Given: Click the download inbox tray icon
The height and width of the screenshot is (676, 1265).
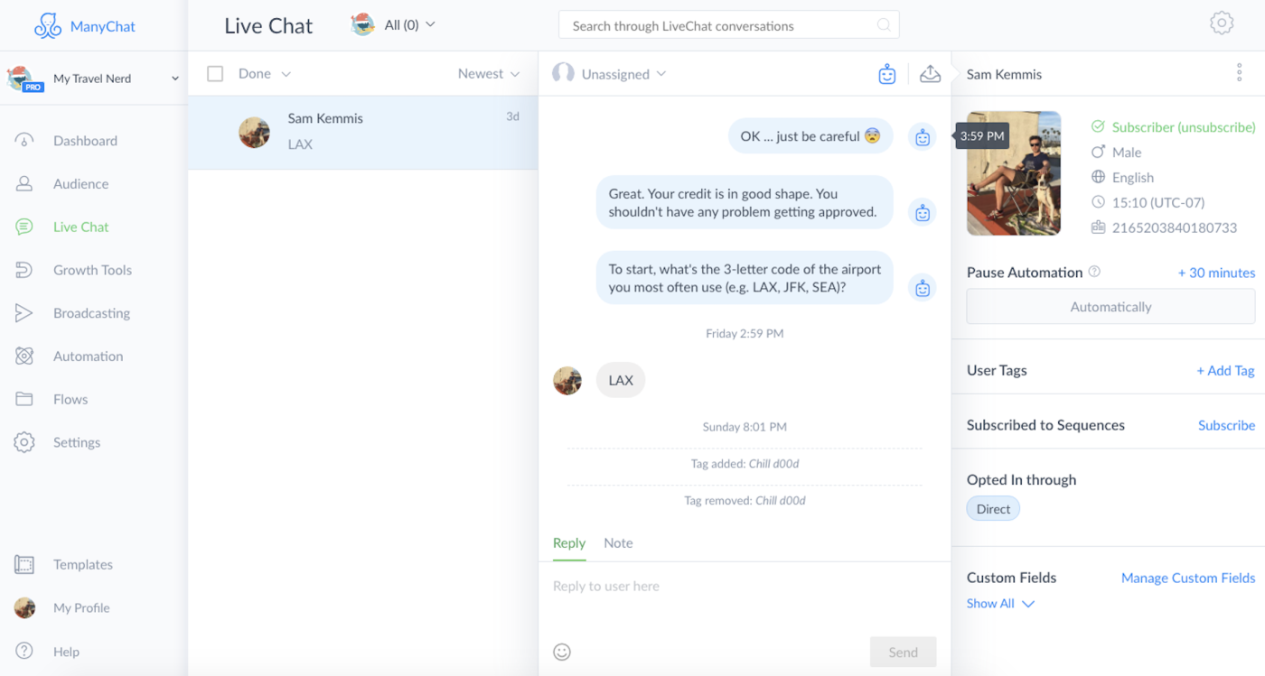Looking at the screenshot, I should (930, 74).
